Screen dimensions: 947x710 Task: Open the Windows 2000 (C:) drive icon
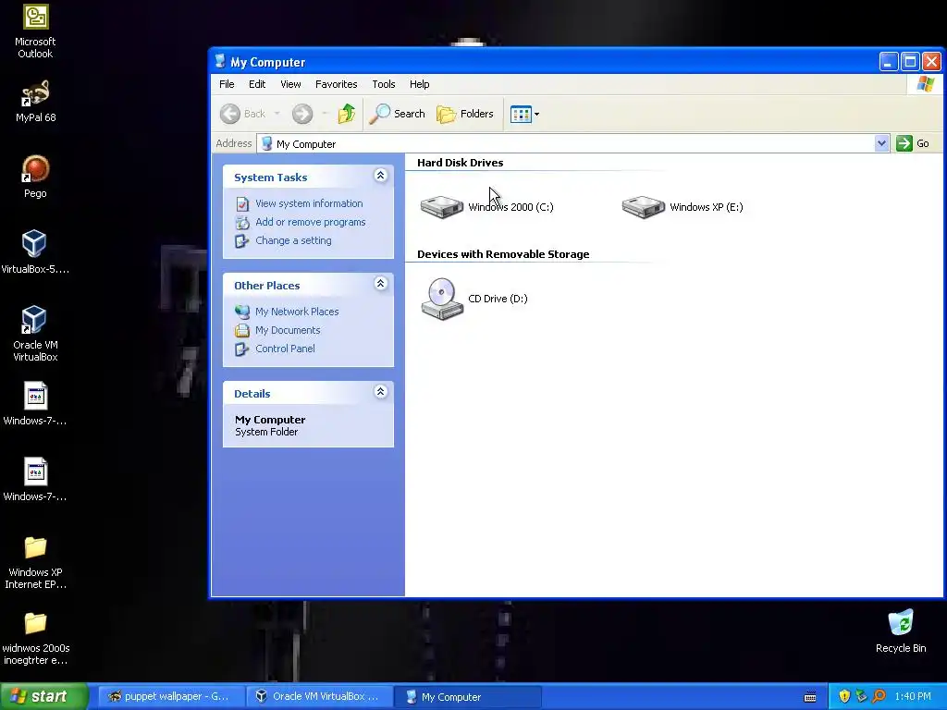point(442,207)
